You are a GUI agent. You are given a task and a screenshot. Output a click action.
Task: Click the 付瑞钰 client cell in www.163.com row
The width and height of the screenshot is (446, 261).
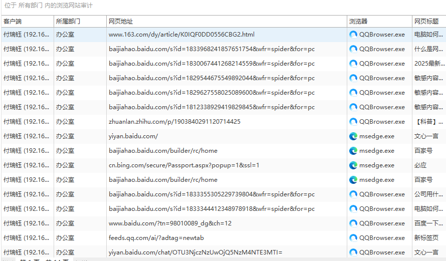pyautogui.click(x=26, y=35)
